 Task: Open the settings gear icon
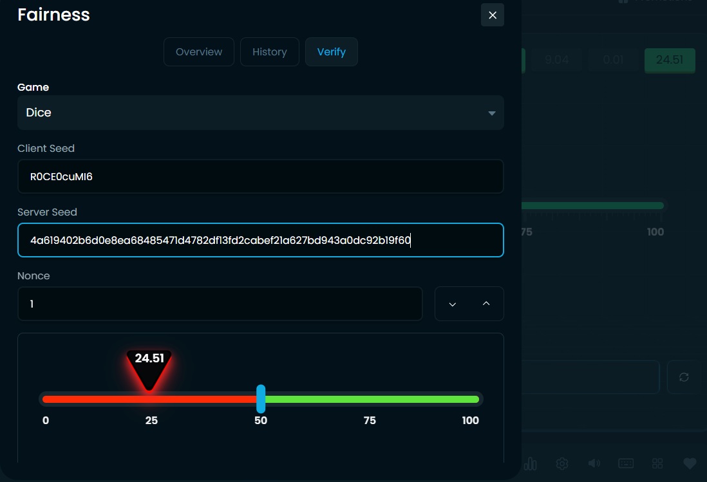562,463
